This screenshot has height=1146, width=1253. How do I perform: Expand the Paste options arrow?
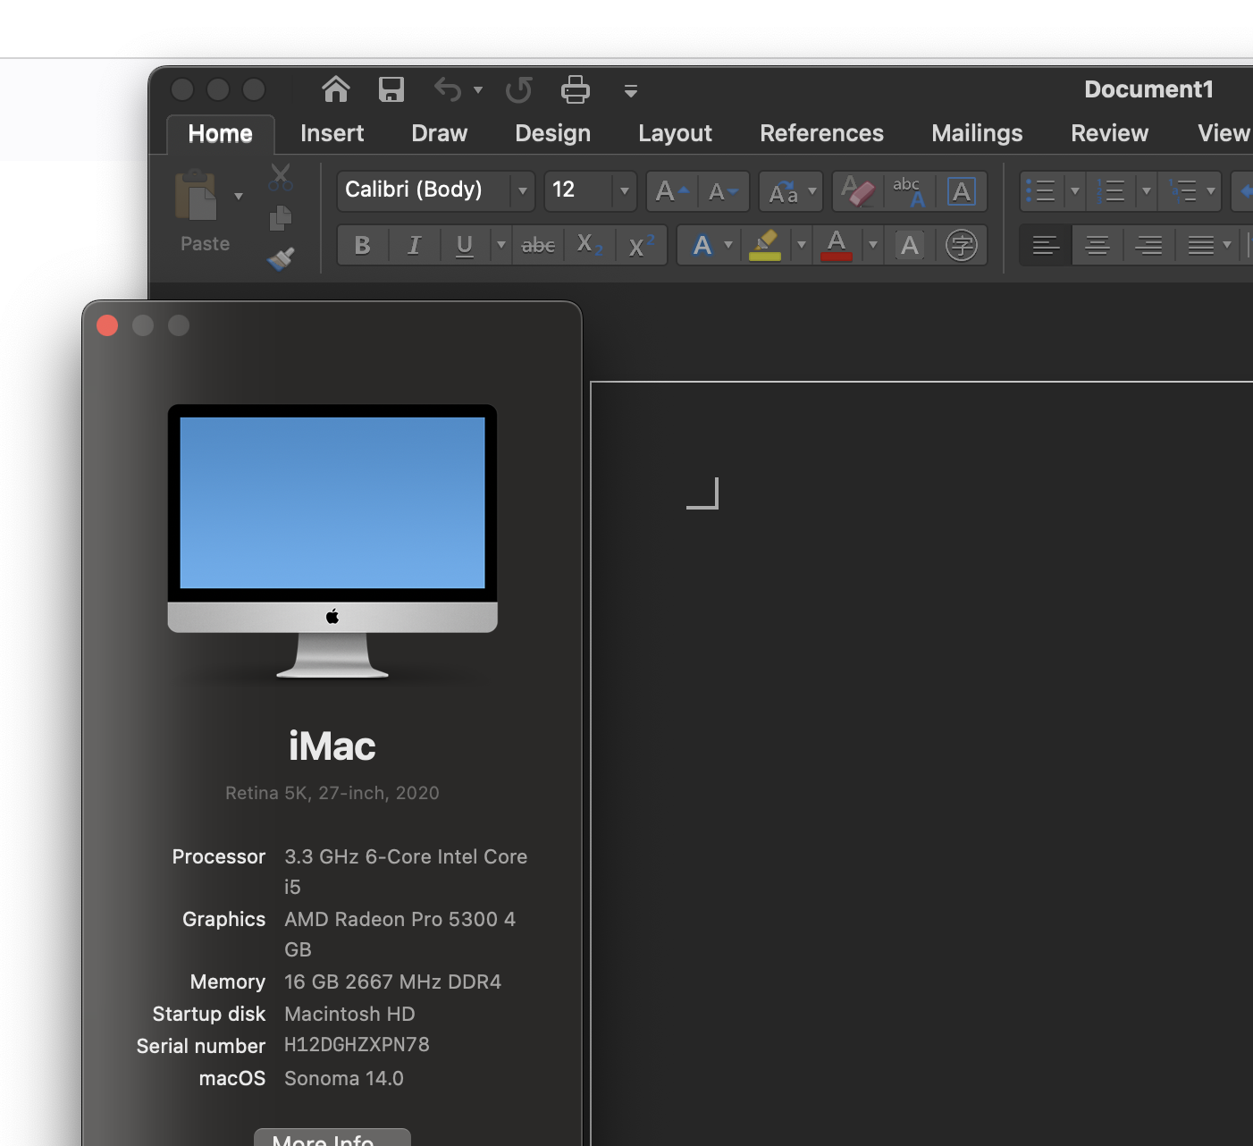pos(239,196)
